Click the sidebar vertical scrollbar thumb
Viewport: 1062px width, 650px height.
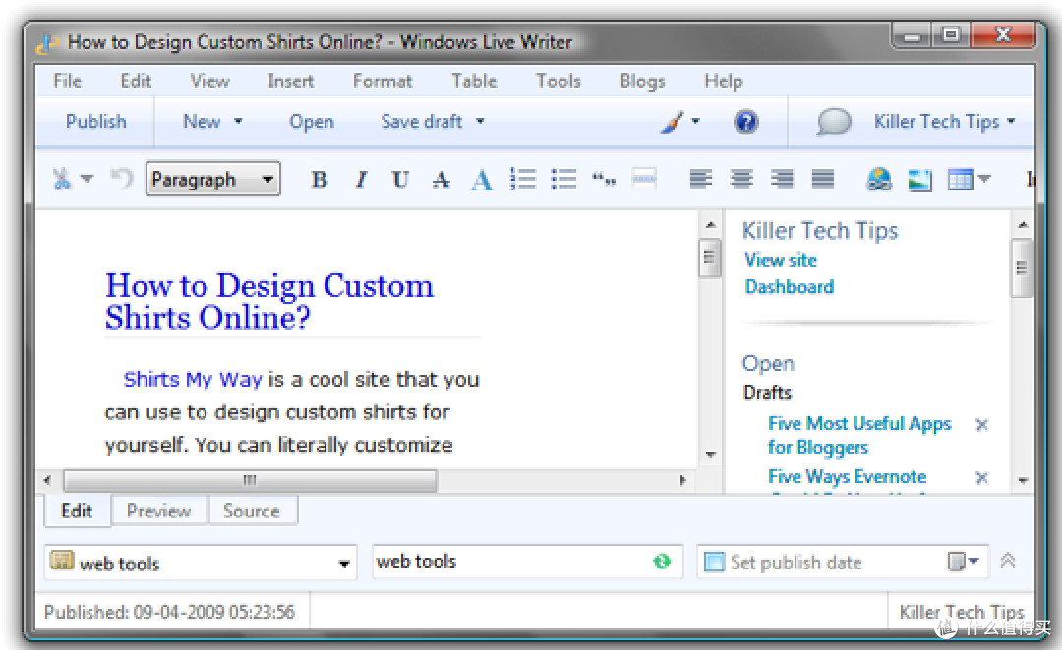click(x=1022, y=268)
